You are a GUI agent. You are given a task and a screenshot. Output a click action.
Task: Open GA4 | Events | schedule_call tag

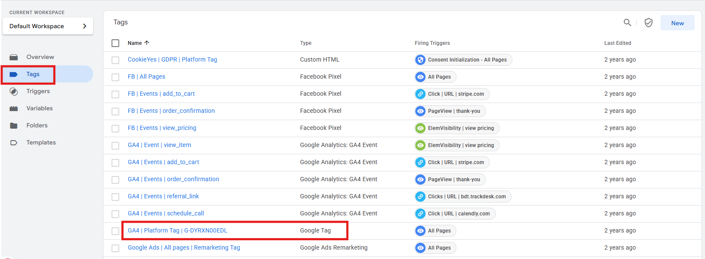166,213
